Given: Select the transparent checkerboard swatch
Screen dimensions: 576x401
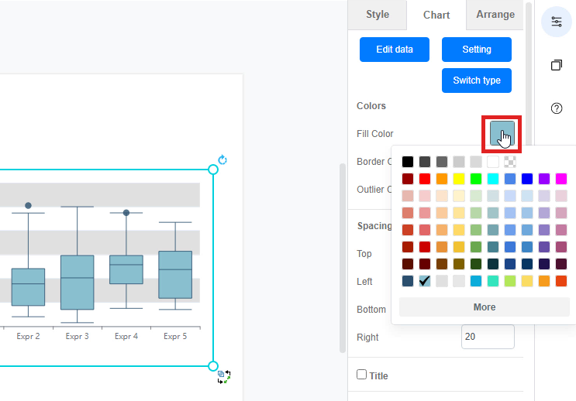Looking at the screenshot, I should pyautogui.click(x=510, y=162).
